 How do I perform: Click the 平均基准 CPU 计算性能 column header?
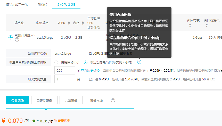(x=94, y=23)
